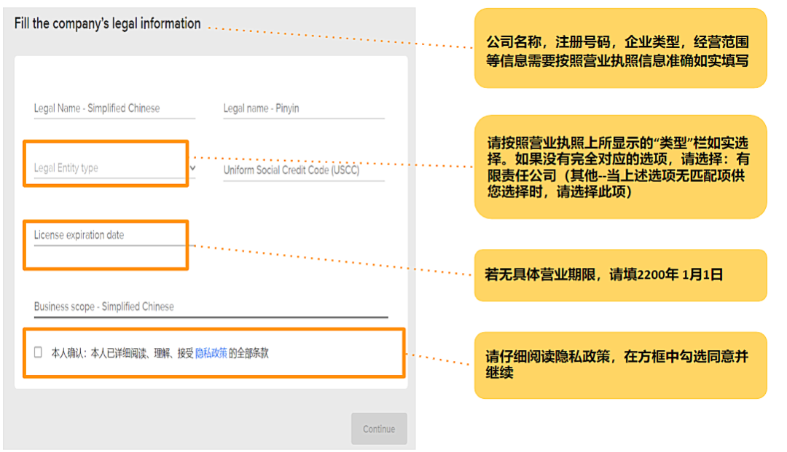Image resolution: width=787 pixels, height=452 pixels.
Task: Click the orange box around License expiration date
Action: tap(106, 245)
